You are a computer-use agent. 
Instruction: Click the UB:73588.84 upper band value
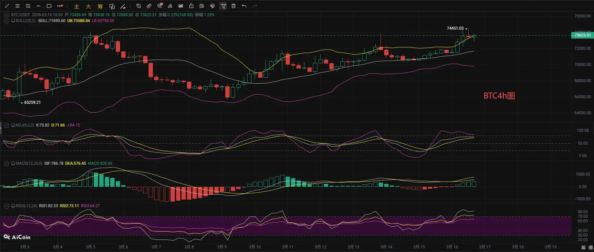[x=78, y=21]
